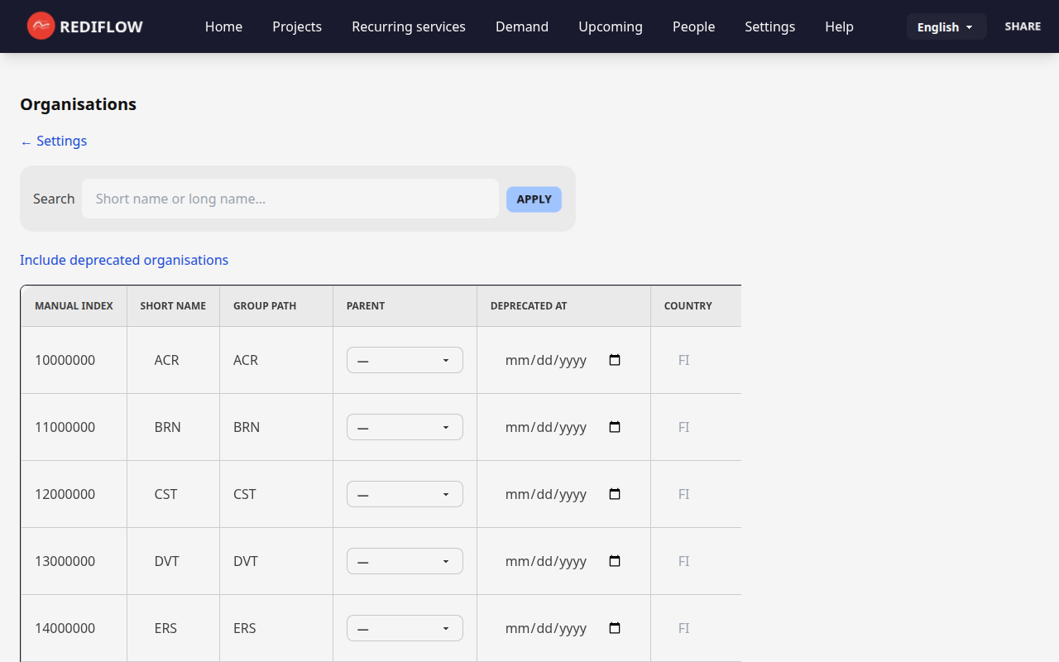
Task: Open the calendar picker in the ACR row
Action: pyautogui.click(x=614, y=360)
